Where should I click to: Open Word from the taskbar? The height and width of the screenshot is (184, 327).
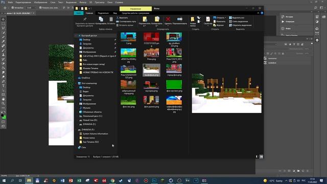pos(62,180)
